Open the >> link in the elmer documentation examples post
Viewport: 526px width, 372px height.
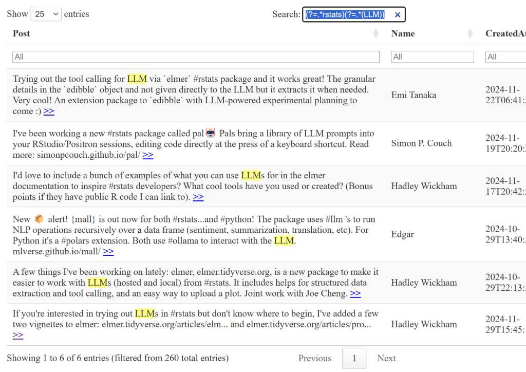pos(198,197)
